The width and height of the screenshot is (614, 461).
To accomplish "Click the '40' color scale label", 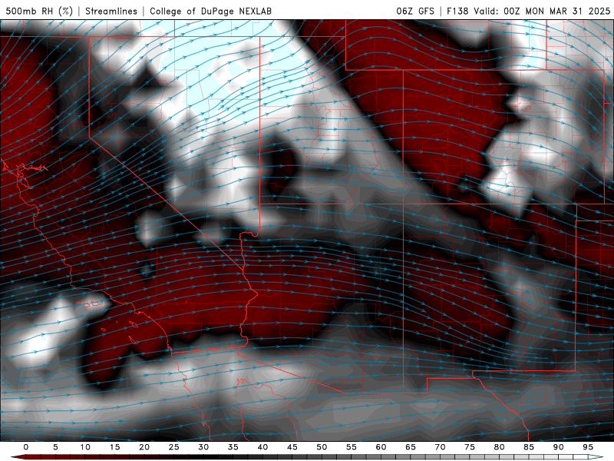I will [262, 447].
